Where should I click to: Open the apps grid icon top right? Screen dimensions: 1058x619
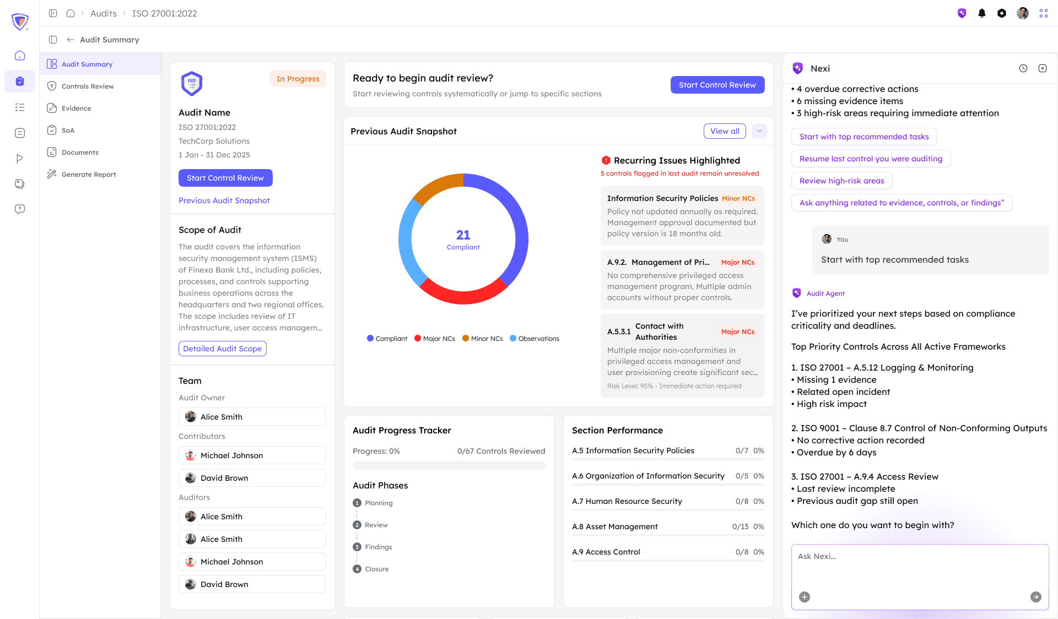point(1043,13)
